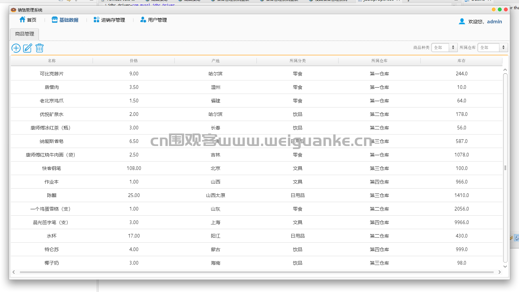Sort by 价格 column header

coord(134,61)
